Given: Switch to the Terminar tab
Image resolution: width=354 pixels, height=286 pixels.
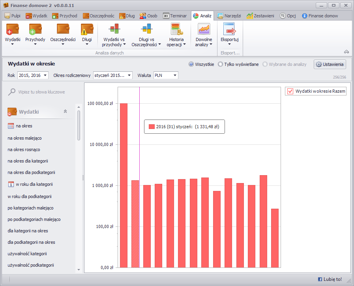Looking at the screenshot, I should coord(175,16).
